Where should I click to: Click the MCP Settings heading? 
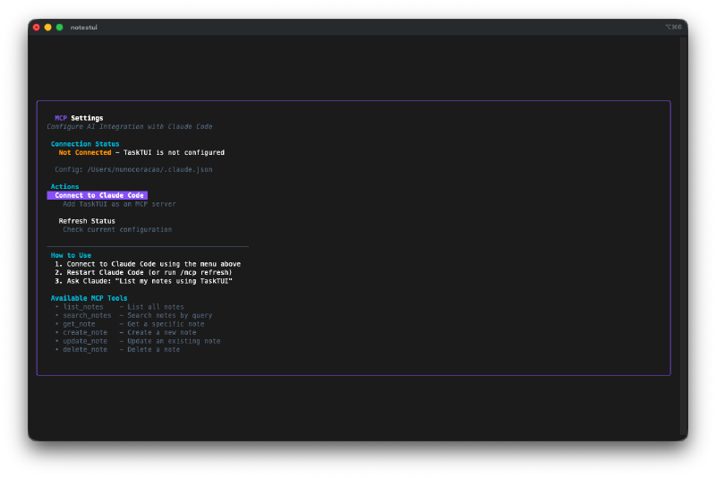[79, 118]
